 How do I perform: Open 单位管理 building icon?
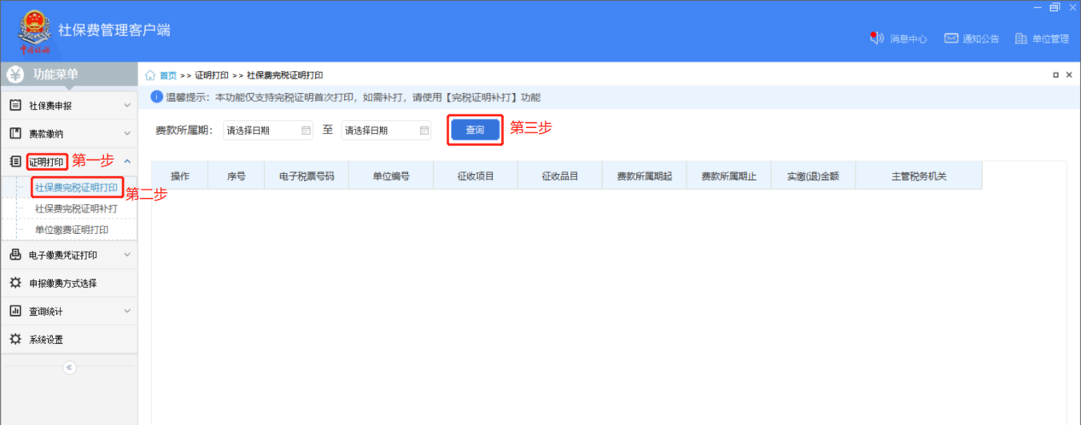tap(1020, 38)
